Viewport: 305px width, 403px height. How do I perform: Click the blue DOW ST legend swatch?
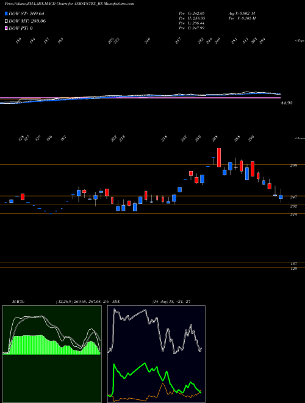pos(7,14)
